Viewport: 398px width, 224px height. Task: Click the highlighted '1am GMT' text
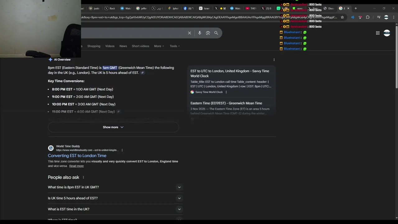tap(110, 68)
